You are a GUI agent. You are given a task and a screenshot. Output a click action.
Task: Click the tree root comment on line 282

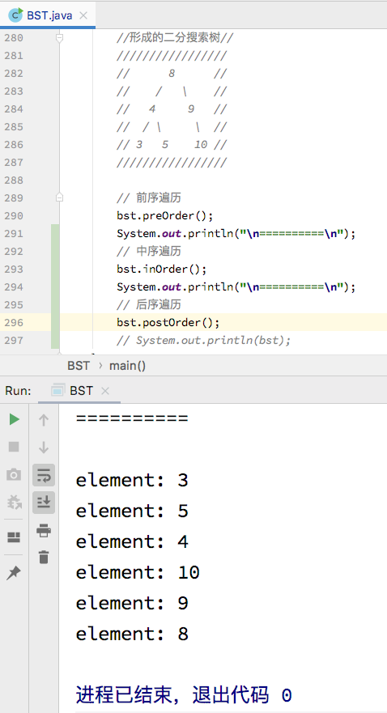click(x=172, y=73)
